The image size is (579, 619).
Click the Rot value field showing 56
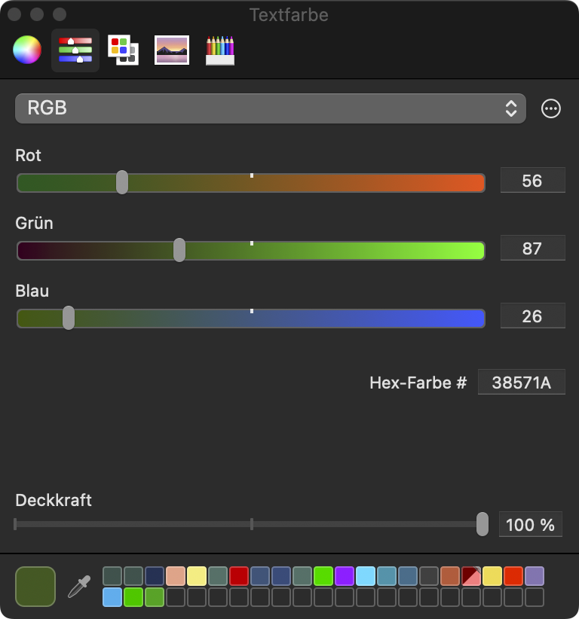(532, 181)
